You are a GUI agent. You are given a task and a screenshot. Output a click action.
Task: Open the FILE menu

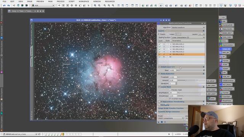click(4, 2)
